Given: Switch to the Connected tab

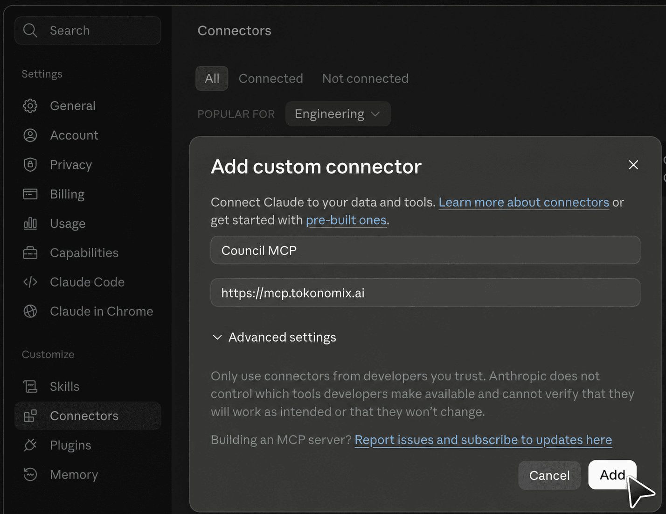Looking at the screenshot, I should tap(271, 78).
